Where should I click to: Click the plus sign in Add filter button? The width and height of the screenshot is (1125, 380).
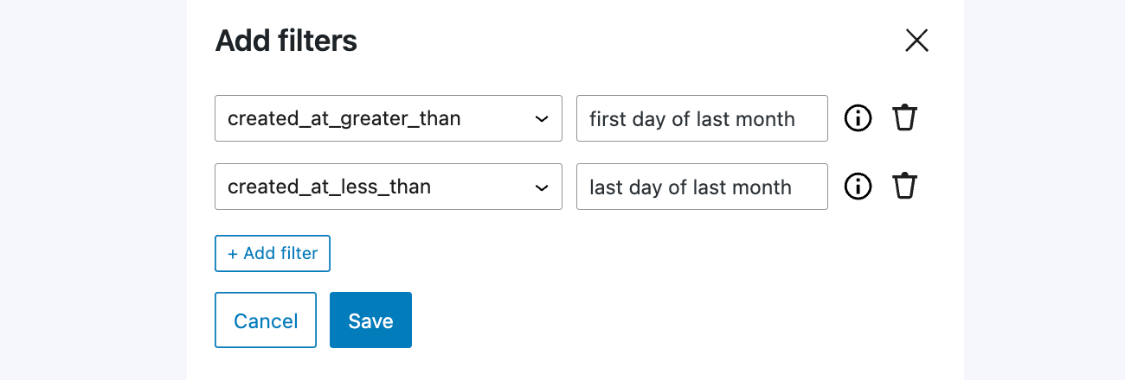coord(232,254)
